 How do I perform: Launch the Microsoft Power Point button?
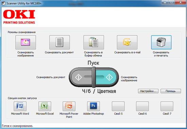[69, 106]
